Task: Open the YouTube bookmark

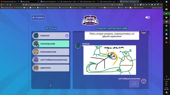Action: coord(18,8)
